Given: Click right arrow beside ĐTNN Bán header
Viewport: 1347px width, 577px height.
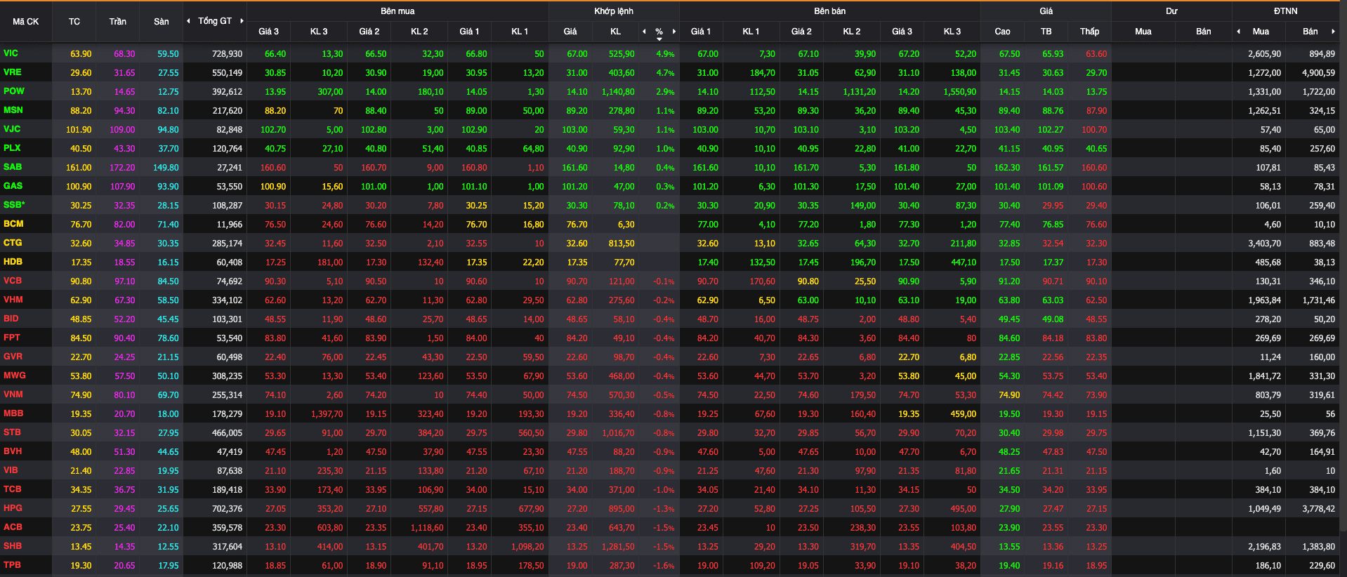Looking at the screenshot, I should coord(1333,32).
